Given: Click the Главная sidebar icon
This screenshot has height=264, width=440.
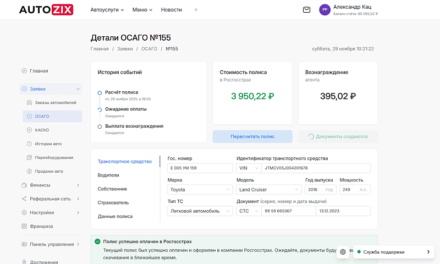Looking at the screenshot, I should [24, 71].
